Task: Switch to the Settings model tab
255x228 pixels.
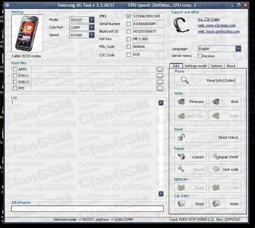Action: pyautogui.click(x=196, y=66)
